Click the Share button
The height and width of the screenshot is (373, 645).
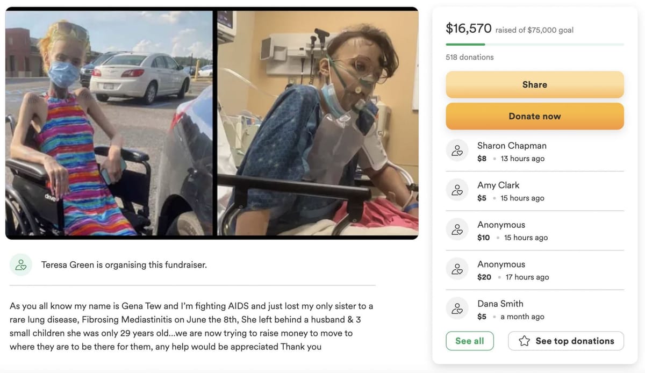(x=535, y=84)
